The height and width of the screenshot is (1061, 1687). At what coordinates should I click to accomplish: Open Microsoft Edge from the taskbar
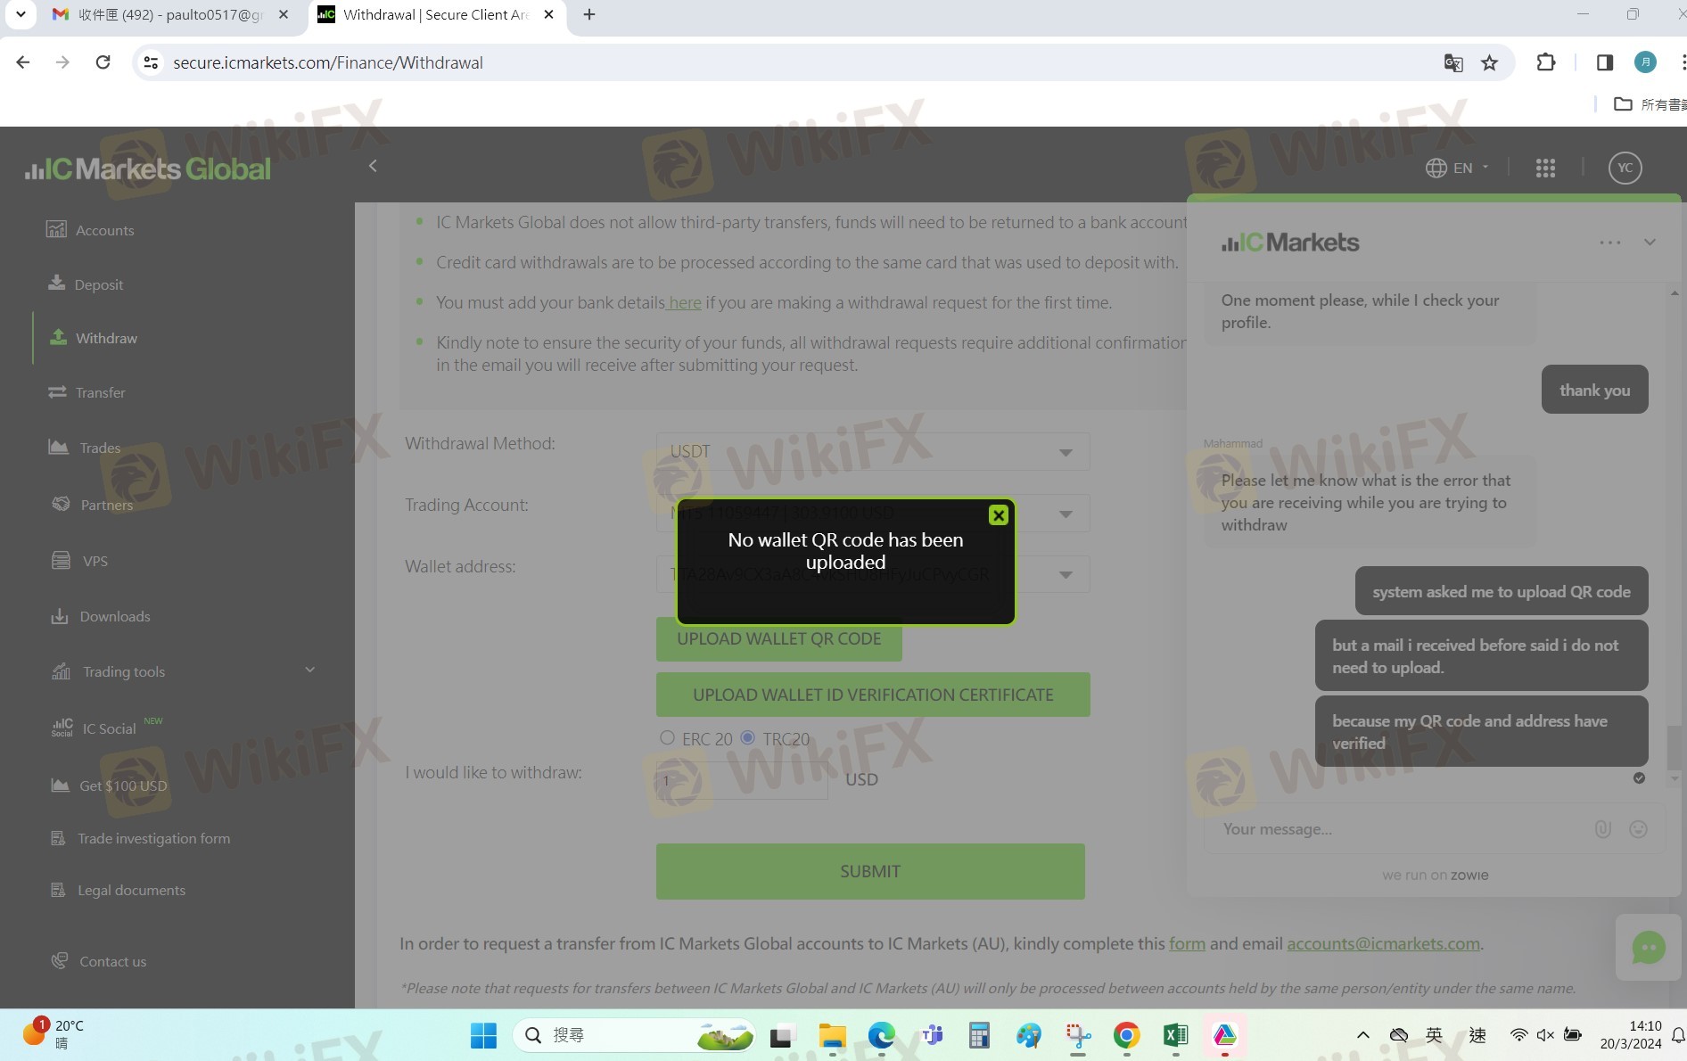pos(881,1035)
